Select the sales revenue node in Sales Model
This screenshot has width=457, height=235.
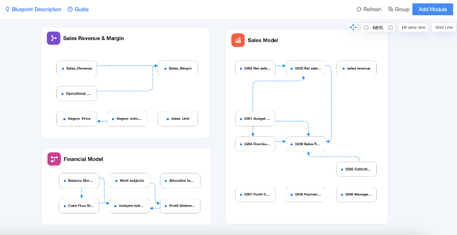tap(356, 68)
